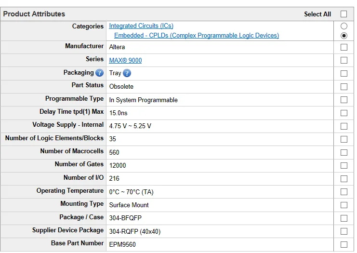Check the Number of Macrocells checkbox
This screenshot has width=357, height=253.
[344, 152]
